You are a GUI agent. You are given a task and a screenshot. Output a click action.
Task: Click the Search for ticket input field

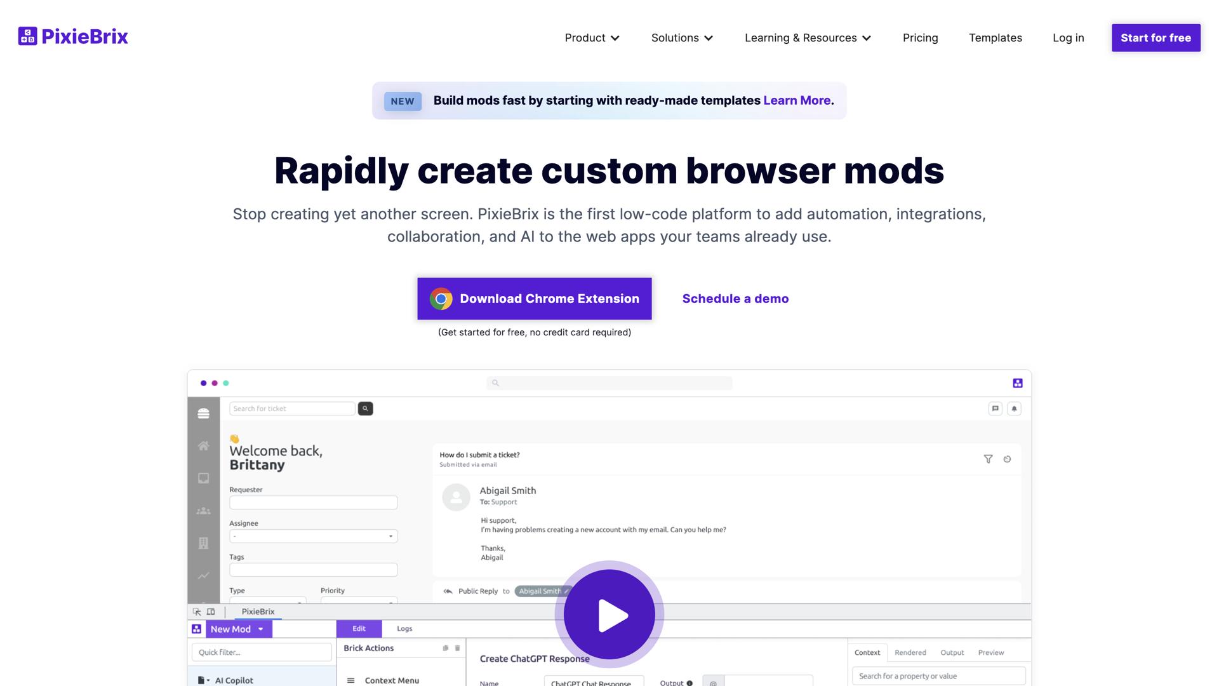(x=291, y=408)
